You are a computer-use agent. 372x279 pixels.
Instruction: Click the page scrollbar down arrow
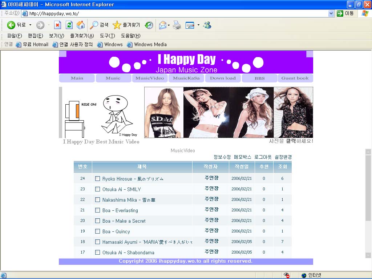tap(368, 255)
